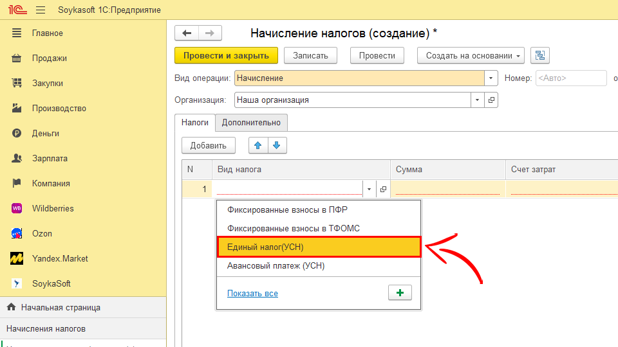Open the Вид налога item card icon
The height and width of the screenshot is (347, 618).
(383, 189)
